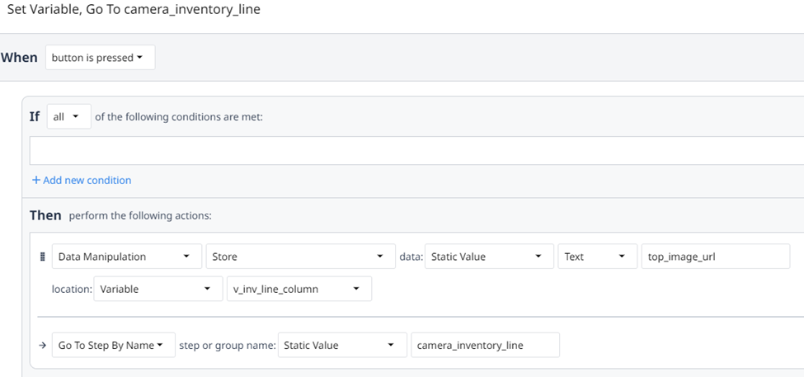This screenshot has height=377, width=804.
Task: Open the location Variable dropdown
Action: pos(157,289)
